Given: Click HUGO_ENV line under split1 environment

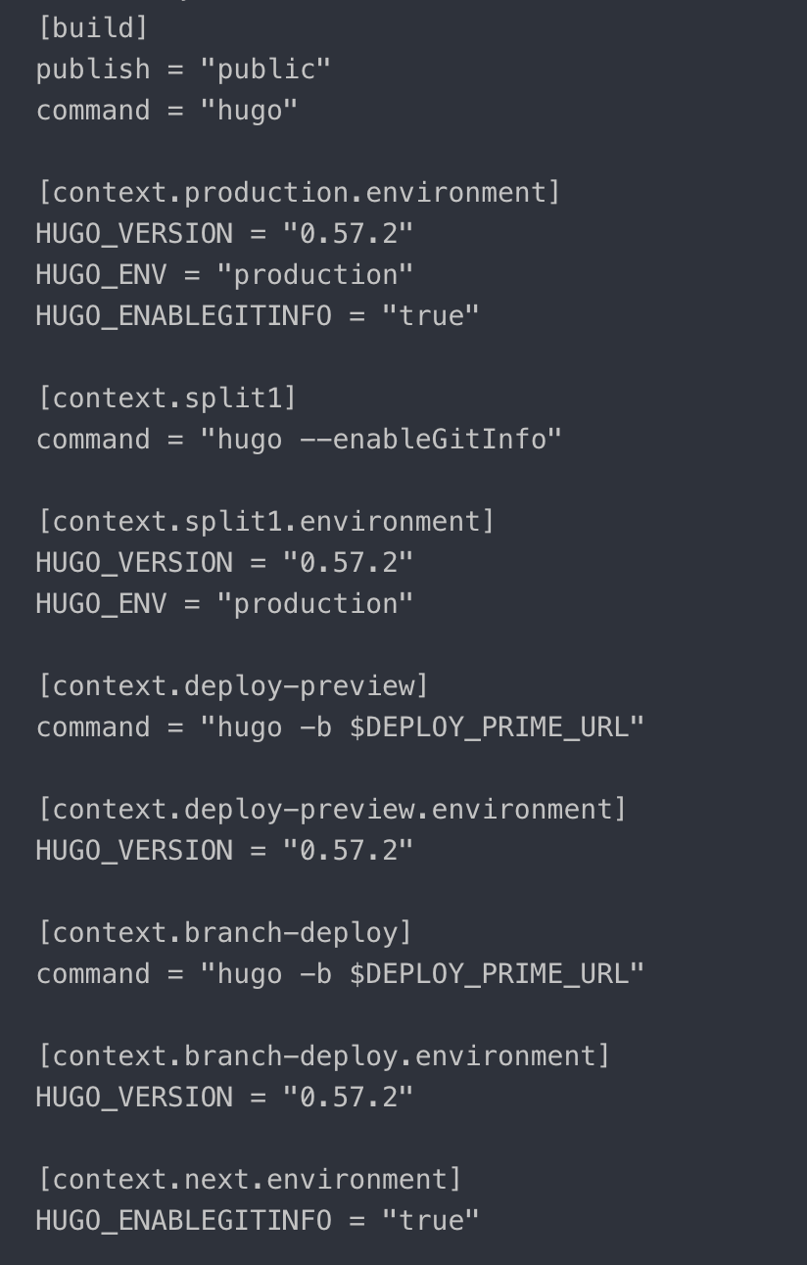Looking at the screenshot, I should 224,603.
